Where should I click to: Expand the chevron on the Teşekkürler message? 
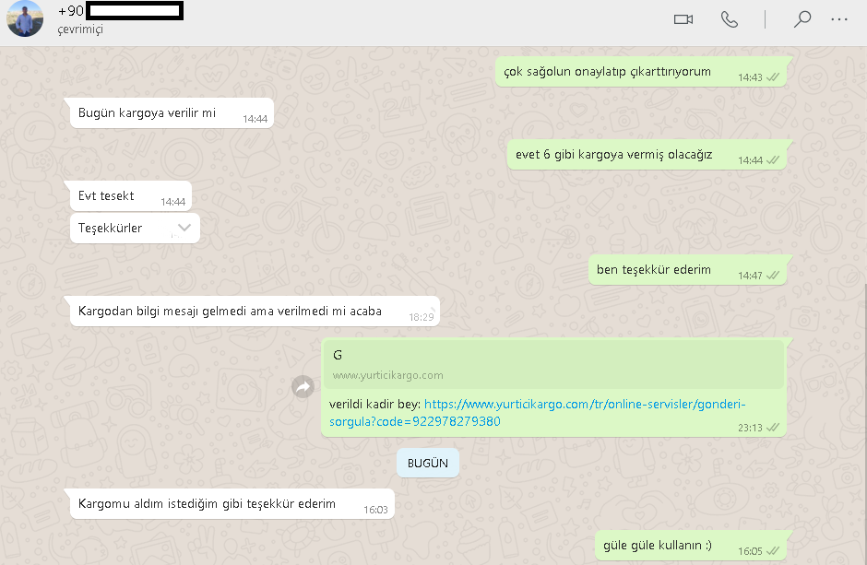184,228
